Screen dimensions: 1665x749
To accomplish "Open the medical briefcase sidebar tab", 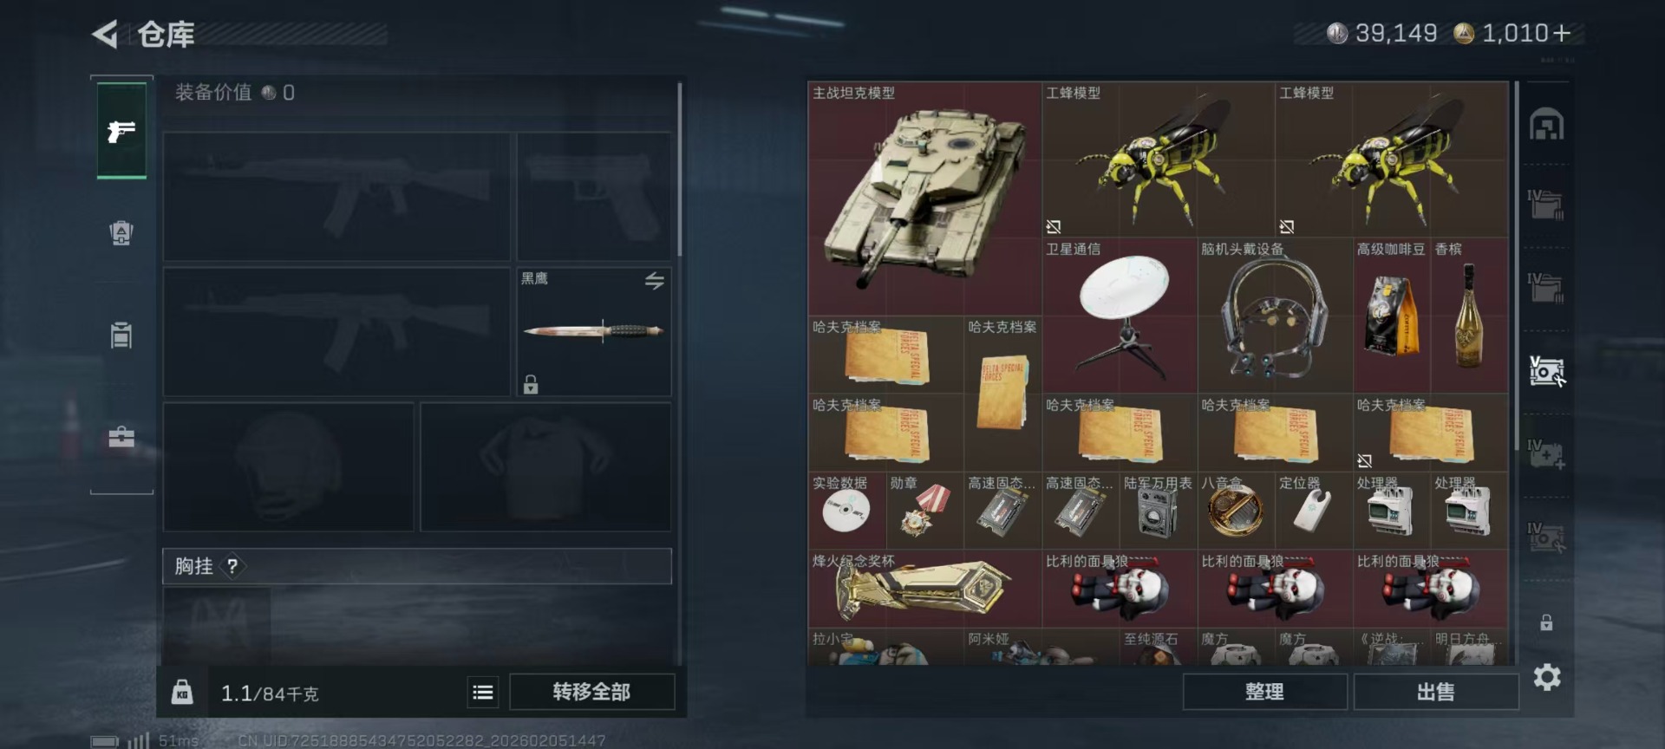I will [121, 436].
